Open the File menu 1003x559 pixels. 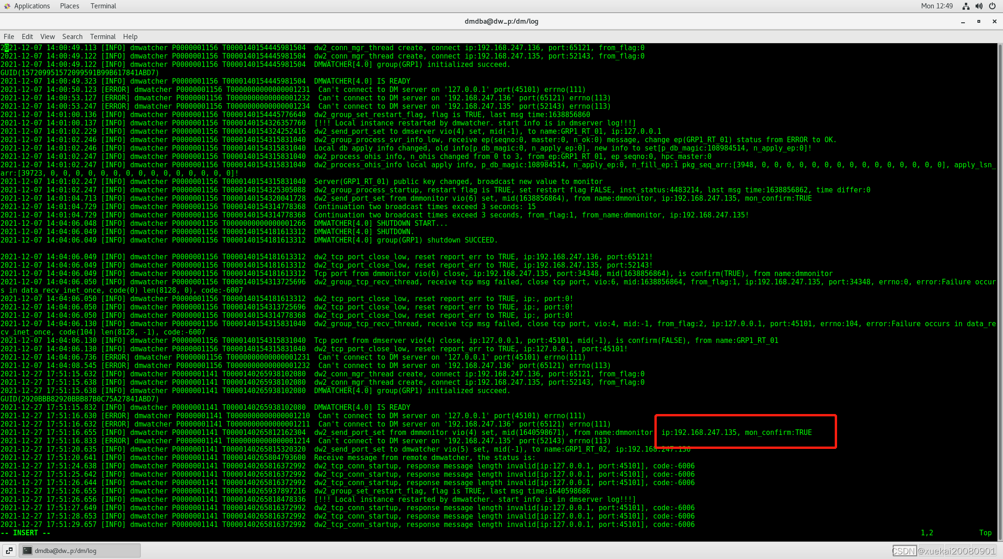pyautogui.click(x=9, y=37)
